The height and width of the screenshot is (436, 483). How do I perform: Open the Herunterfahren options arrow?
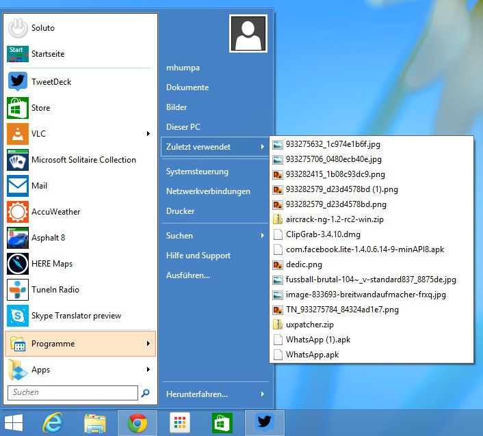[x=262, y=394]
